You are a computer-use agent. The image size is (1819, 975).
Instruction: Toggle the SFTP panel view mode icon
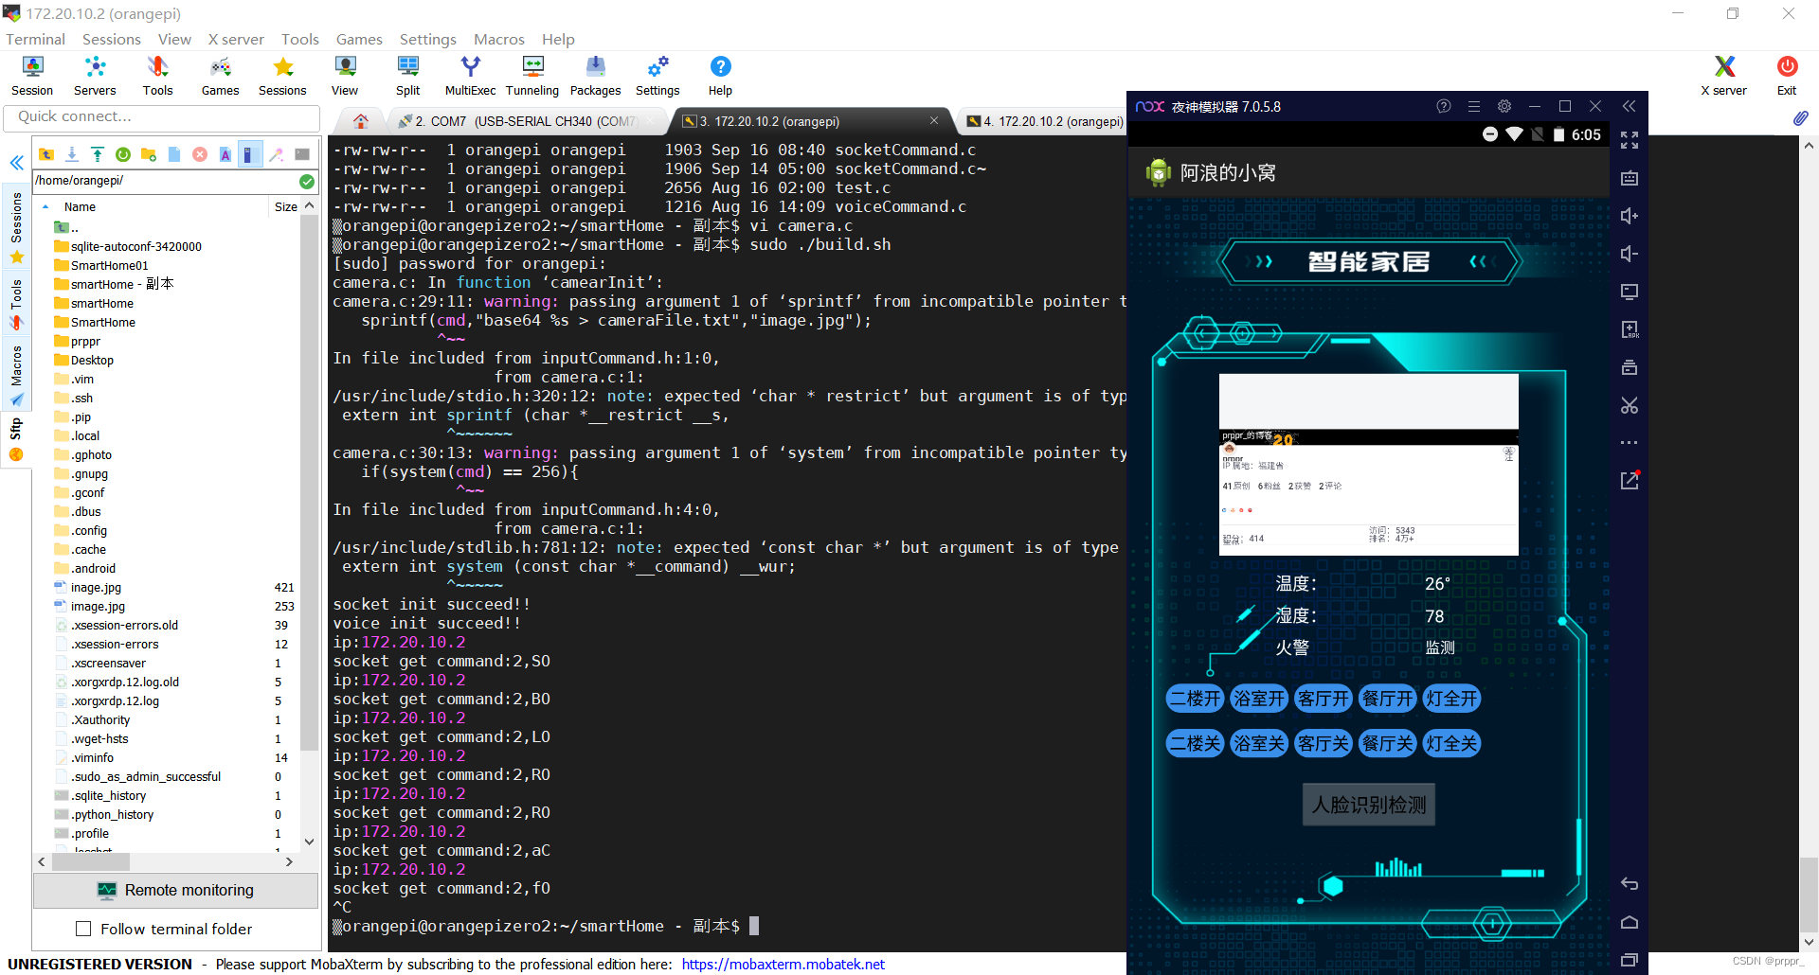(249, 154)
